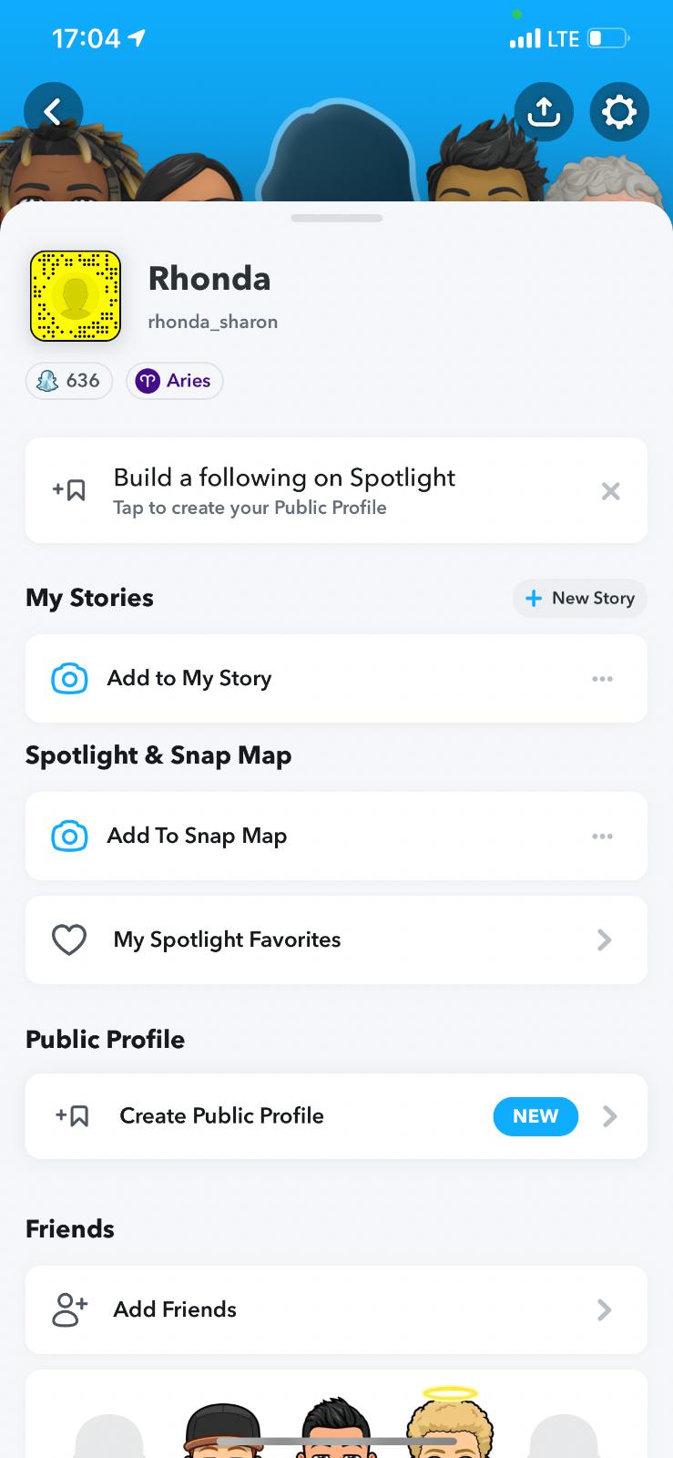Tap Create Public Profile bookmark icon

click(x=72, y=1116)
